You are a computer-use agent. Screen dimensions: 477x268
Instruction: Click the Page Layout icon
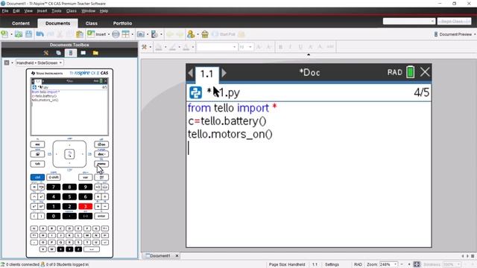point(126,34)
